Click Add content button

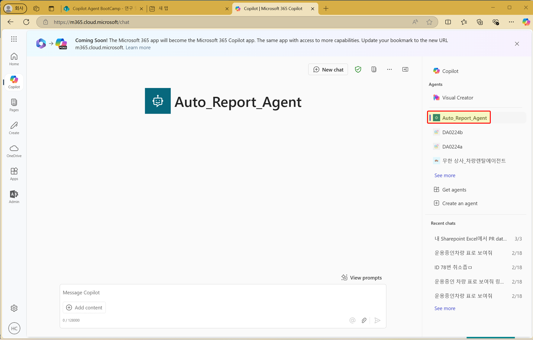84,307
